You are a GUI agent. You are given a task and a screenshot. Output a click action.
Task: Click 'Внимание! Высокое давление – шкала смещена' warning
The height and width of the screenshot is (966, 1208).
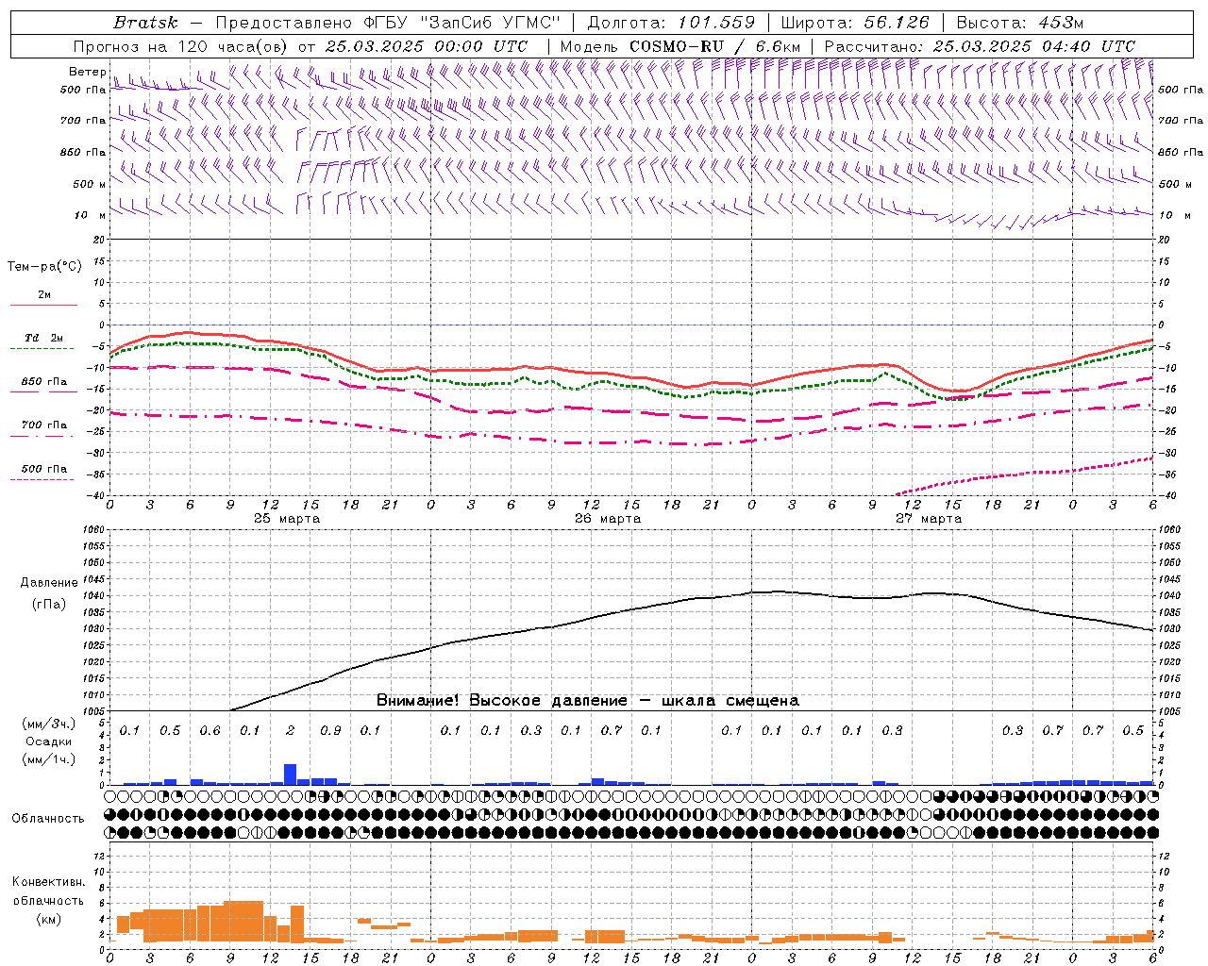pos(587,701)
